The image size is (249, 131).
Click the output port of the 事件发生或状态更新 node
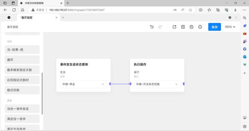click(x=110, y=84)
